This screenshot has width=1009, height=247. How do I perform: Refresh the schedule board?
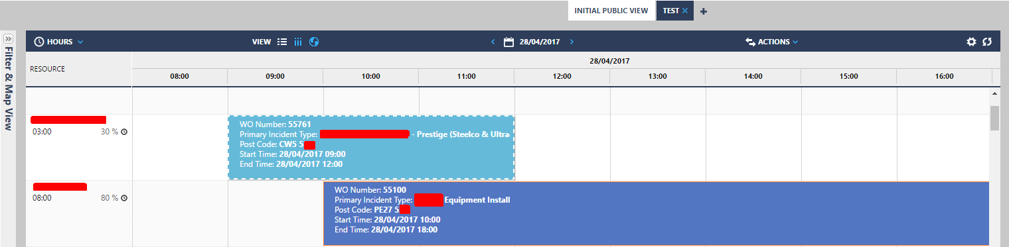tap(987, 42)
